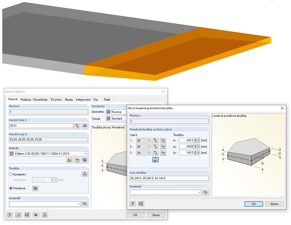Click the edit material icon
Screen dimensions: 291x225
click(85, 160)
